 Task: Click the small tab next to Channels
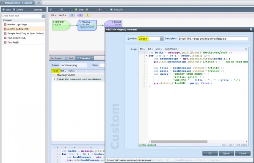39,3
